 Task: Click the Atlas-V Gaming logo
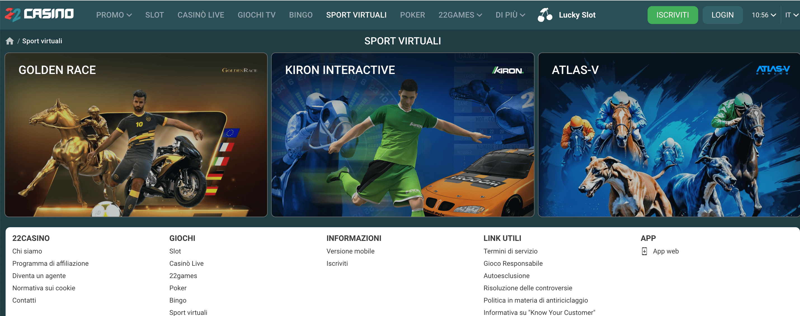tap(773, 70)
